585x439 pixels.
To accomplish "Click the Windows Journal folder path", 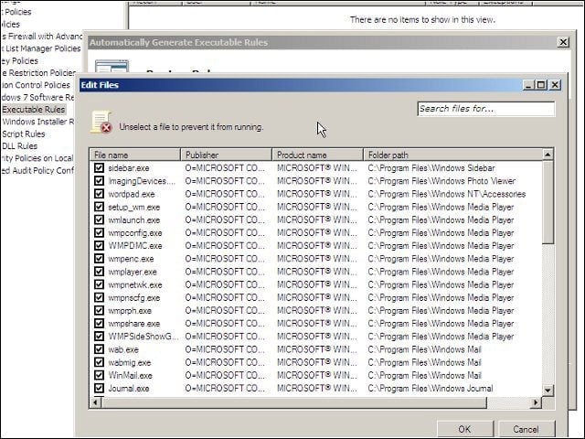I will [x=431, y=388].
